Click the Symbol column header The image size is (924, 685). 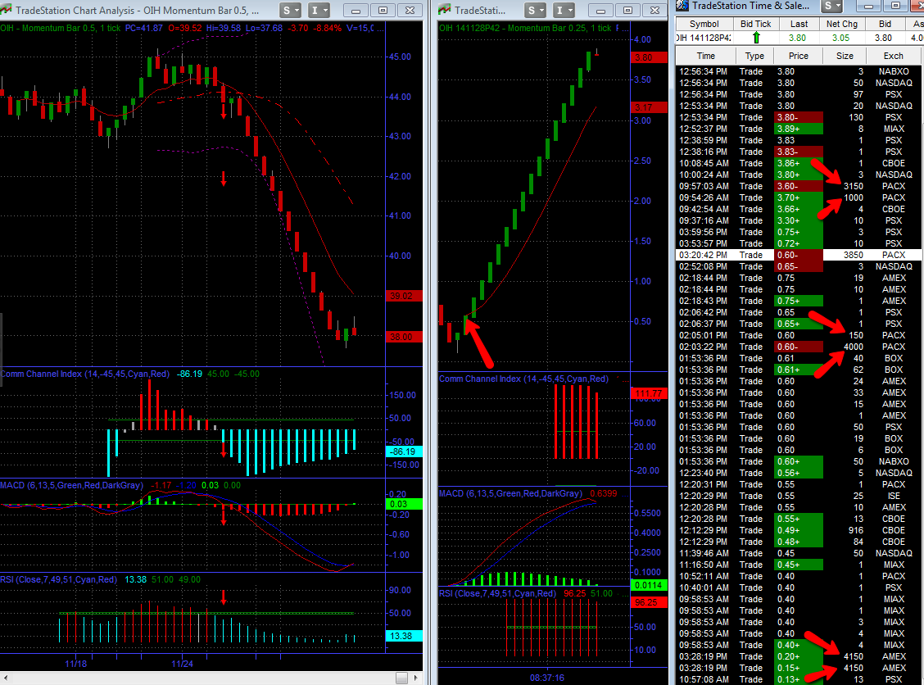pyautogui.click(x=704, y=24)
